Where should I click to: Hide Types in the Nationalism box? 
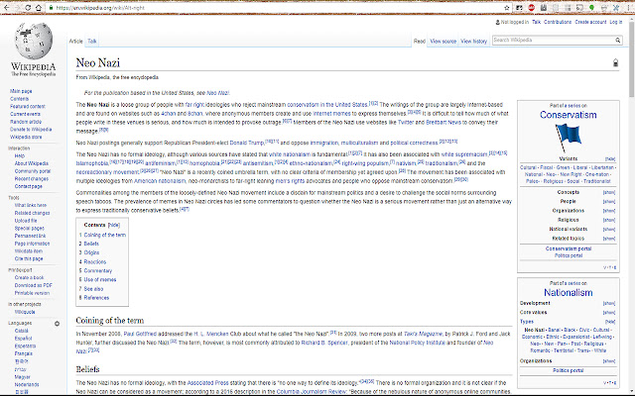click(x=610, y=322)
